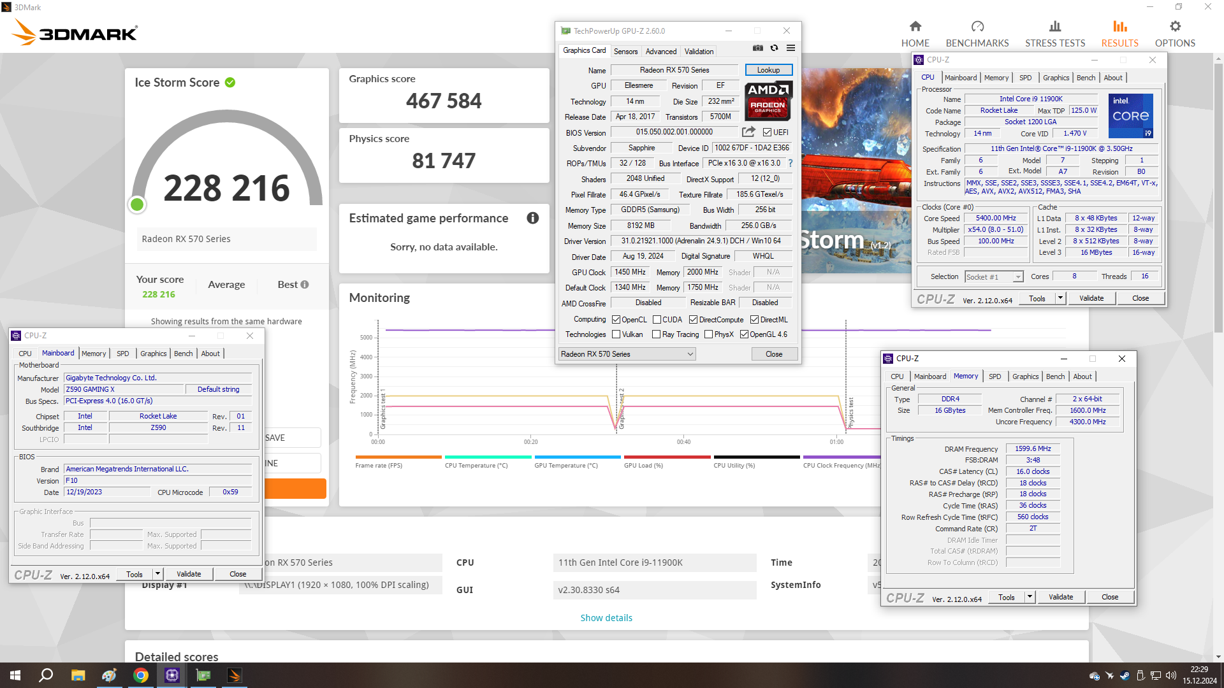Open File Explorer from the taskbar
Image resolution: width=1224 pixels, height=688 pixels.
[x=78, y=675]
